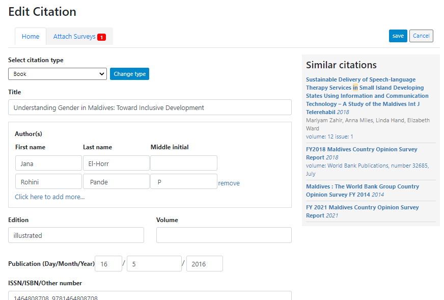Open the citation type dropdown
444x300 pixels.
[58, 74]
